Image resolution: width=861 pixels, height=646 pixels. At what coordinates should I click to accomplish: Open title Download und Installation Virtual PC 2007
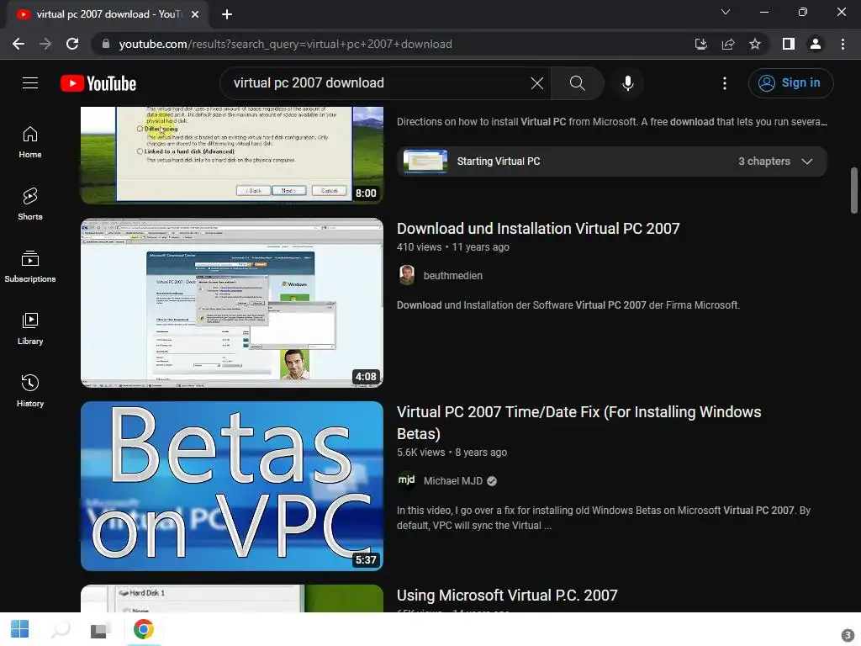click(x=538, y=229)
